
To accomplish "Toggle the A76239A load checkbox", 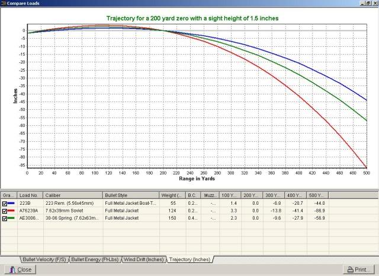I will pyautogui.click(x=5, y=211).
